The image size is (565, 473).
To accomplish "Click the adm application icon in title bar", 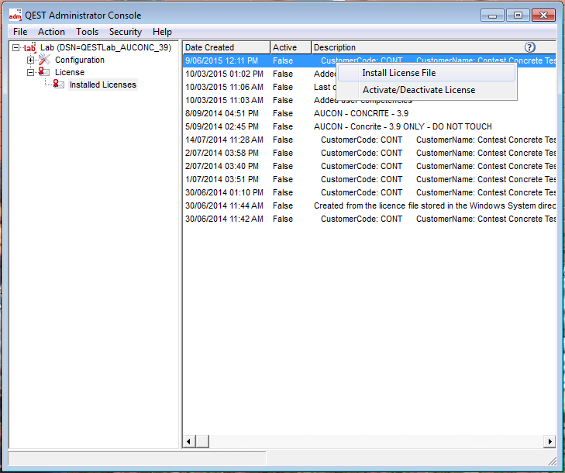I will tap(15, 16).
